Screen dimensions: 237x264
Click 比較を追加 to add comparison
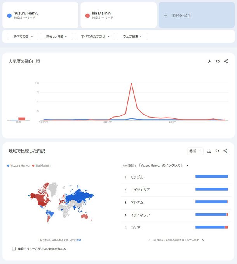(196, 16)
